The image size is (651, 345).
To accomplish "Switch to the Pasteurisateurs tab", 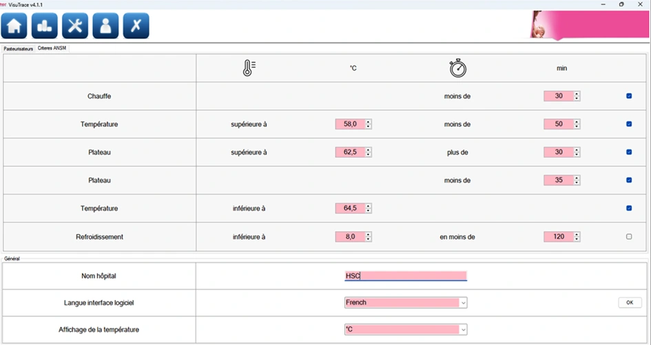I will [19, 49].
